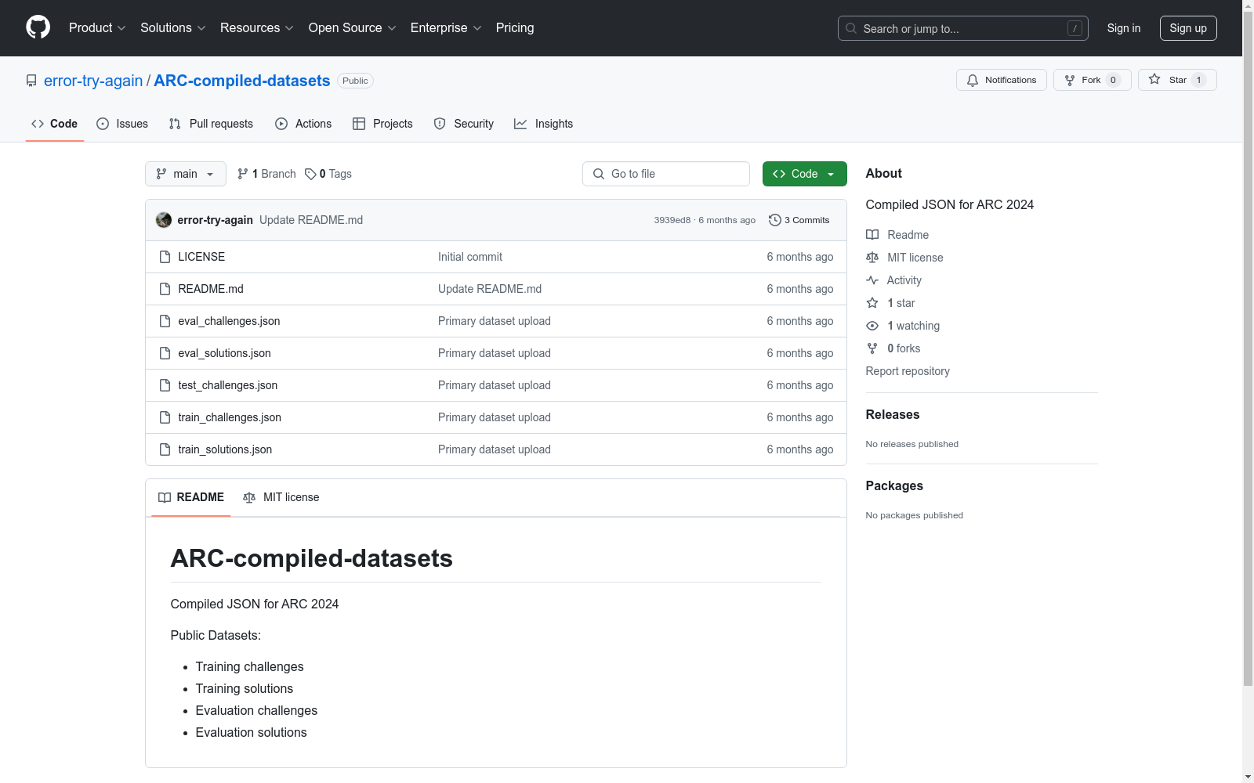
Task: Switch to the Projects tab
Action: (x=382, y=124)
